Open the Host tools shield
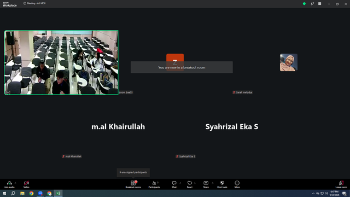 222,184
